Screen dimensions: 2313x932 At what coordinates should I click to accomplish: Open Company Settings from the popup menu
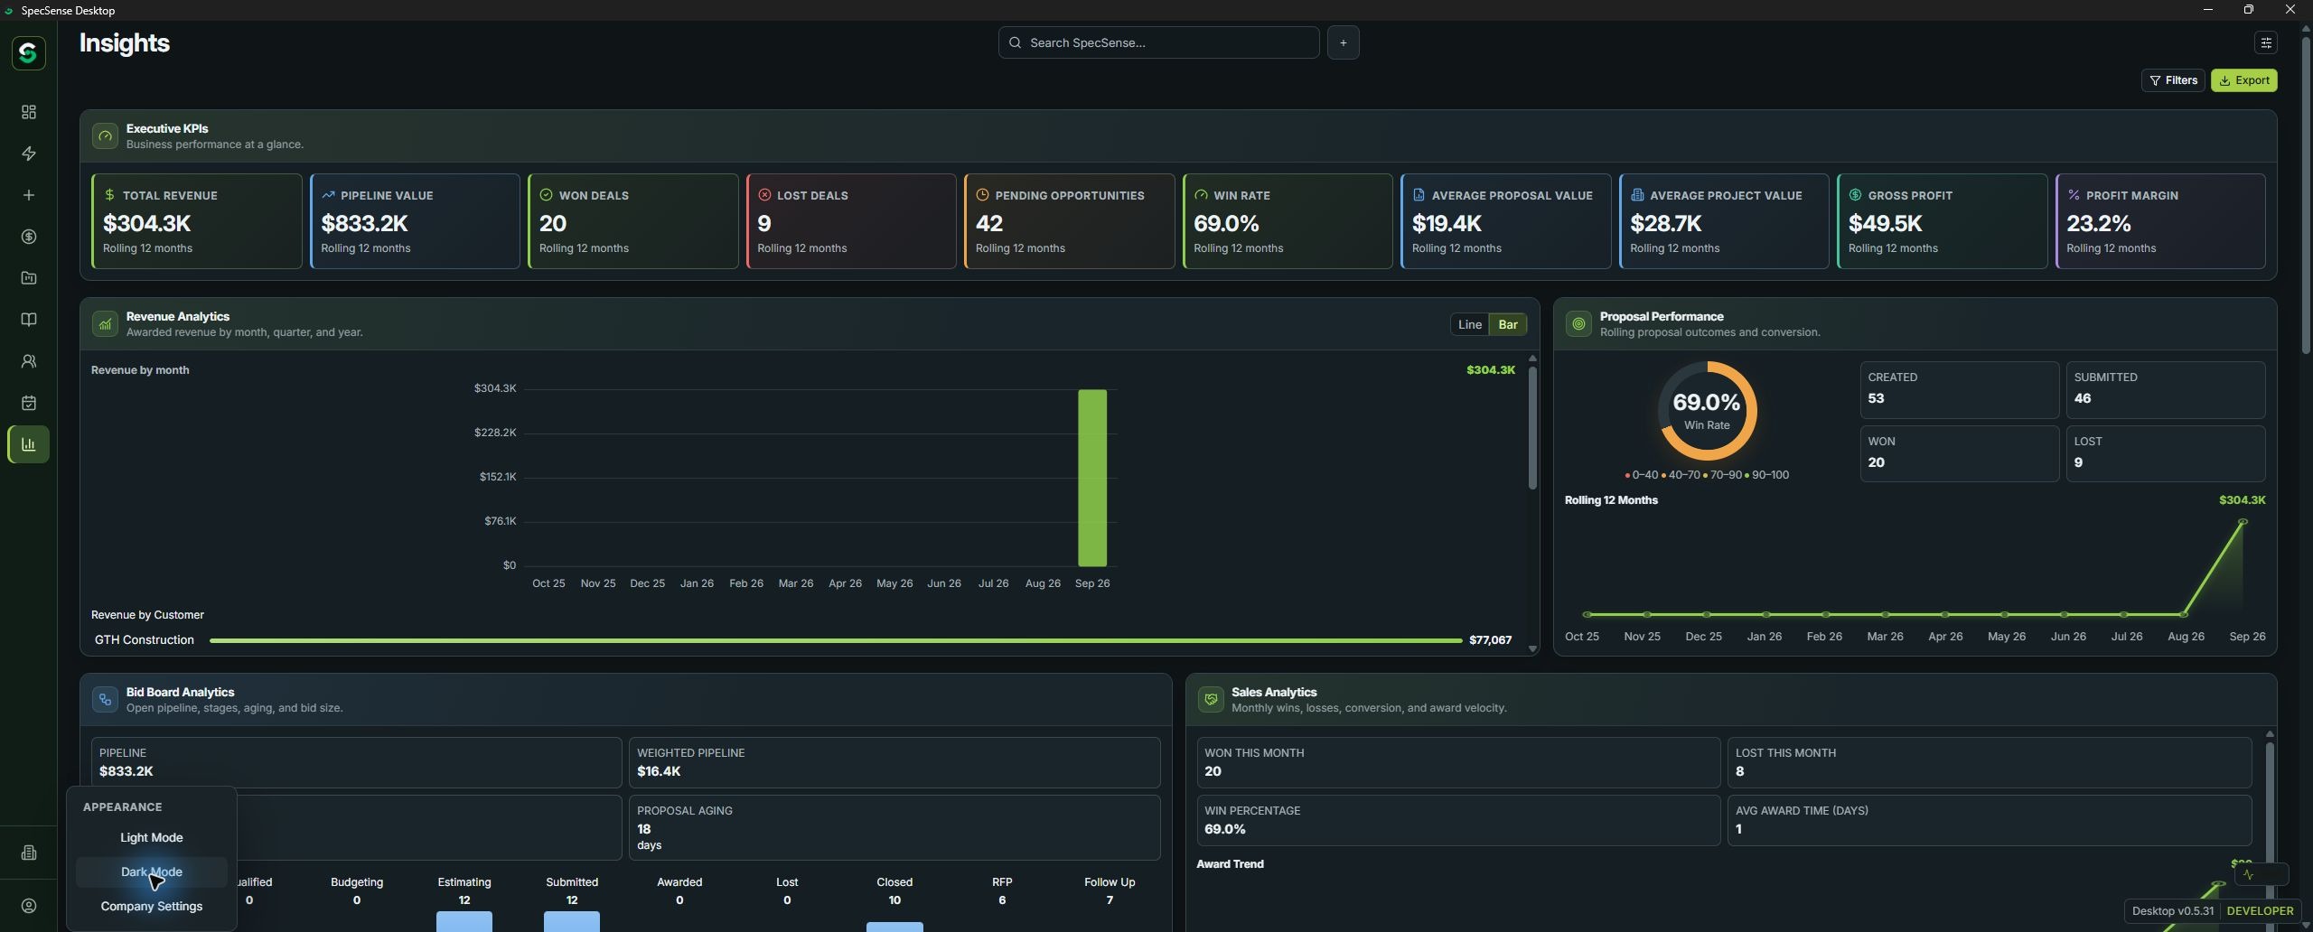click(152, 906)
